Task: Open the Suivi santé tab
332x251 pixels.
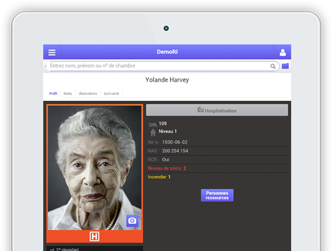Action: [x=111, y=94]
